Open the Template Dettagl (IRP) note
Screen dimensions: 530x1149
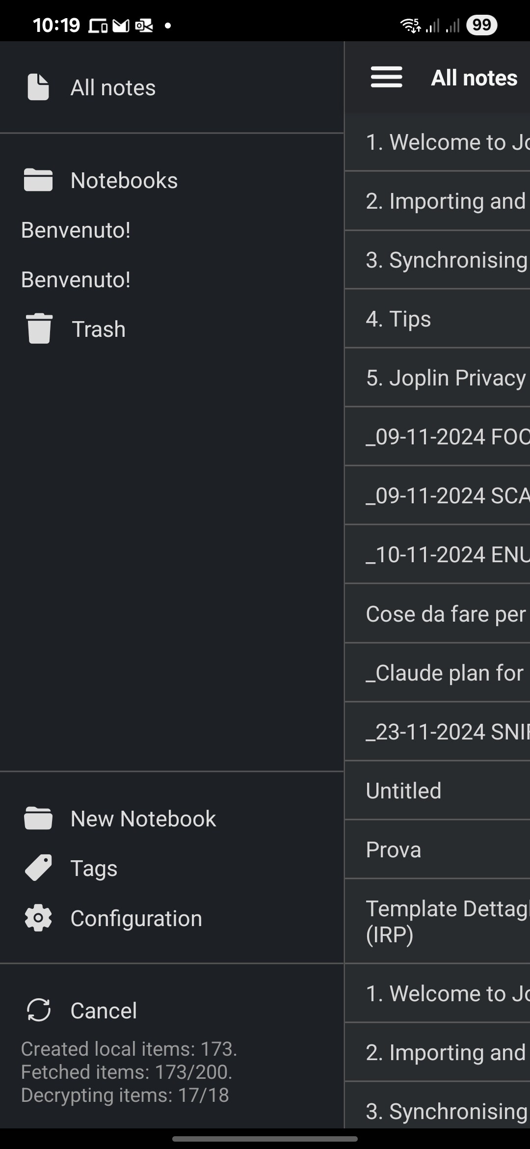pos(438,921)
